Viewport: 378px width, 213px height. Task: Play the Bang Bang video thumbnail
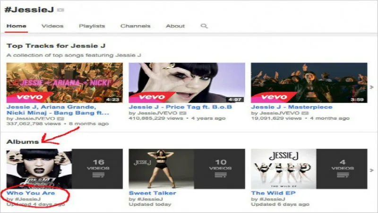(x=64, y=82)
